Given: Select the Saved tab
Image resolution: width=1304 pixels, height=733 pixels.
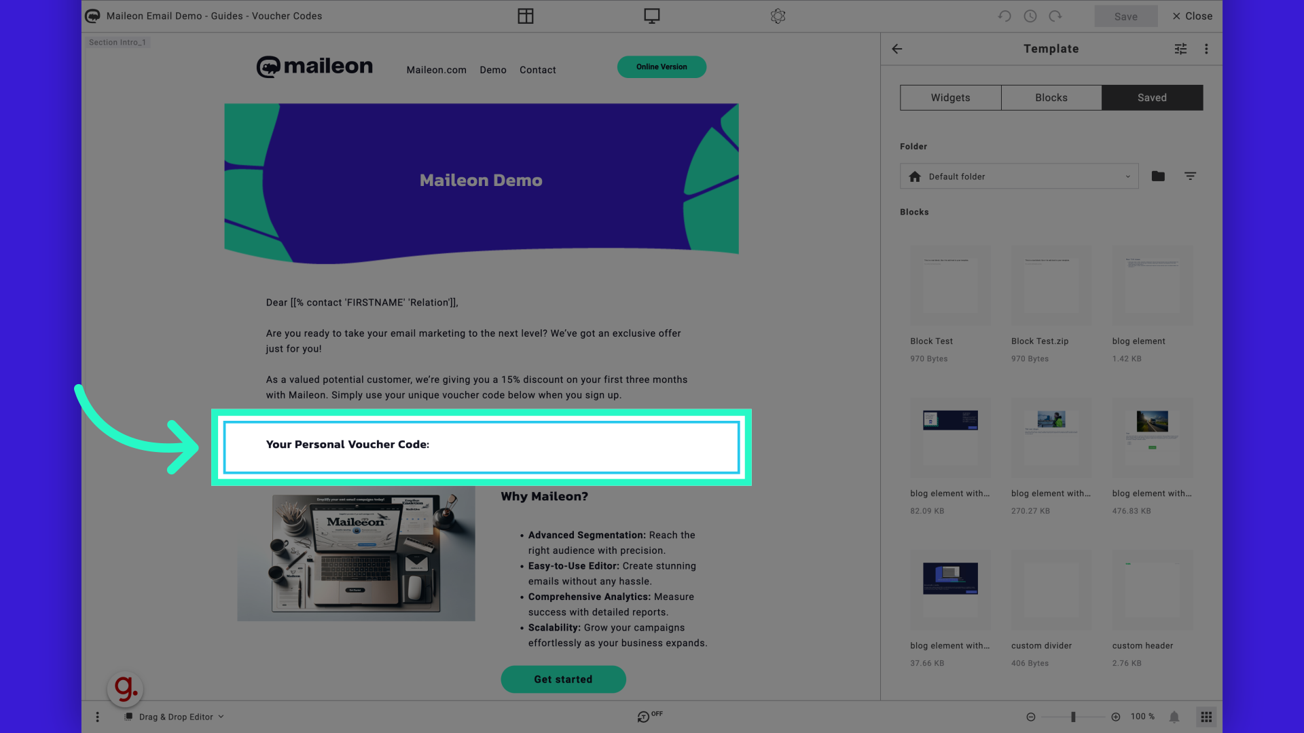Looking at the screenshot, I should pos(1152,98).
